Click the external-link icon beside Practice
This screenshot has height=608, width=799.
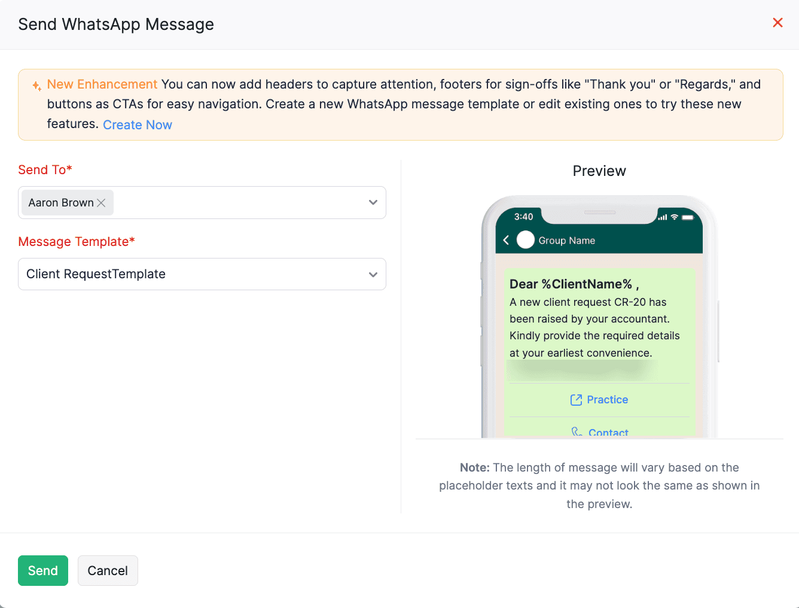(576, 399)
